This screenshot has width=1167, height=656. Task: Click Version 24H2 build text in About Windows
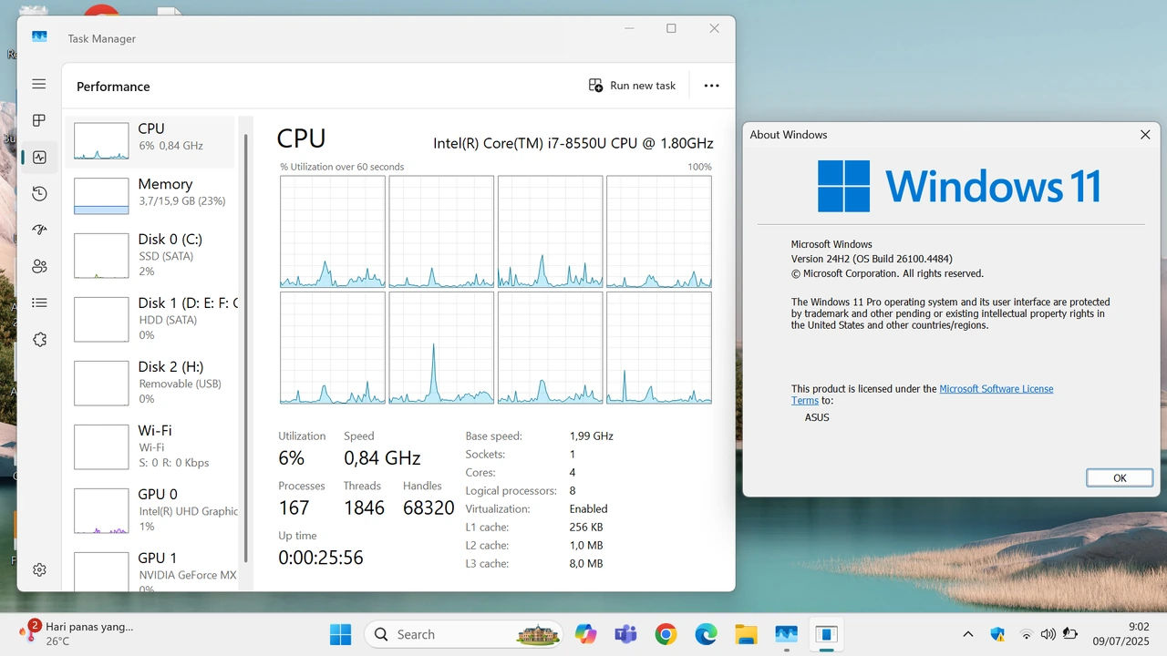(x=872, y=259)
